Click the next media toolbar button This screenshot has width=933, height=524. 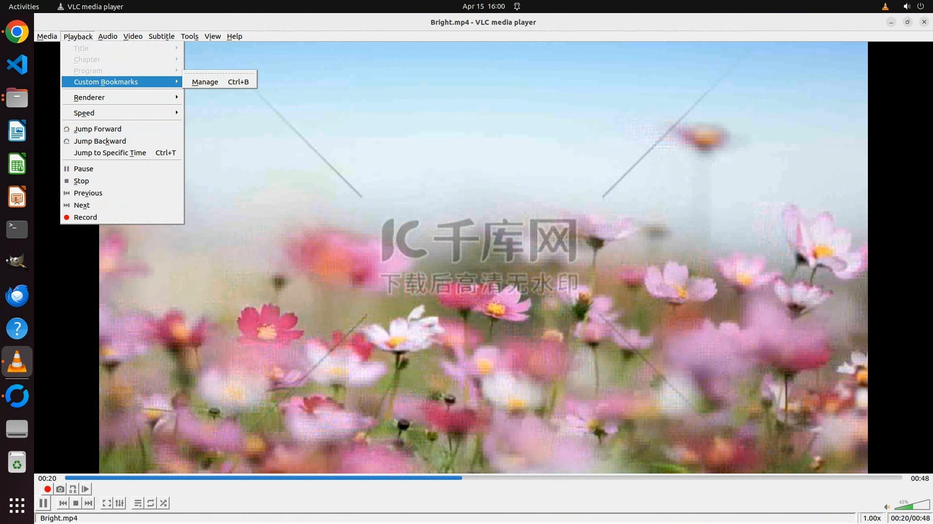point(88,503)
